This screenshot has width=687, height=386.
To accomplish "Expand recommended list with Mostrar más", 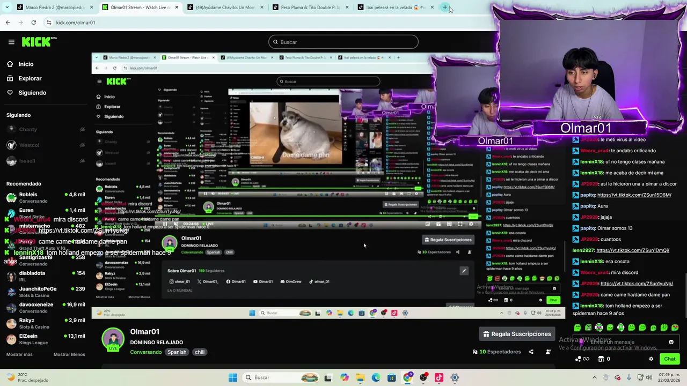I will tap(19, 354).
